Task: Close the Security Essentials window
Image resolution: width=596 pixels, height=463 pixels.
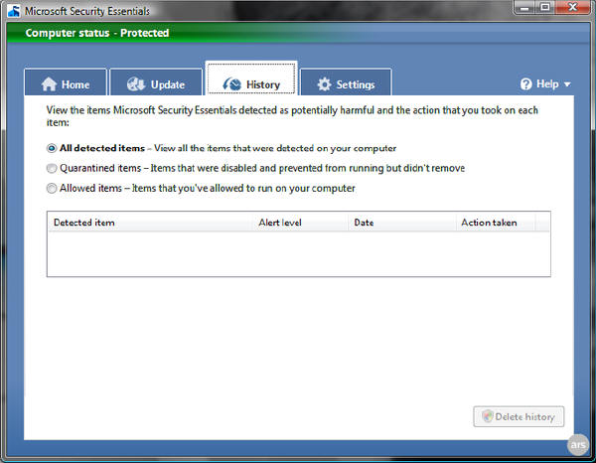Action: click(x=573, y=8)
